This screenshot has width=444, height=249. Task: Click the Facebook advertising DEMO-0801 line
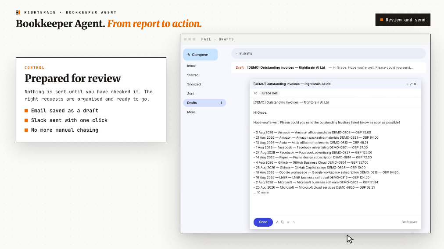pyautogui.click(x=310, y=147)
